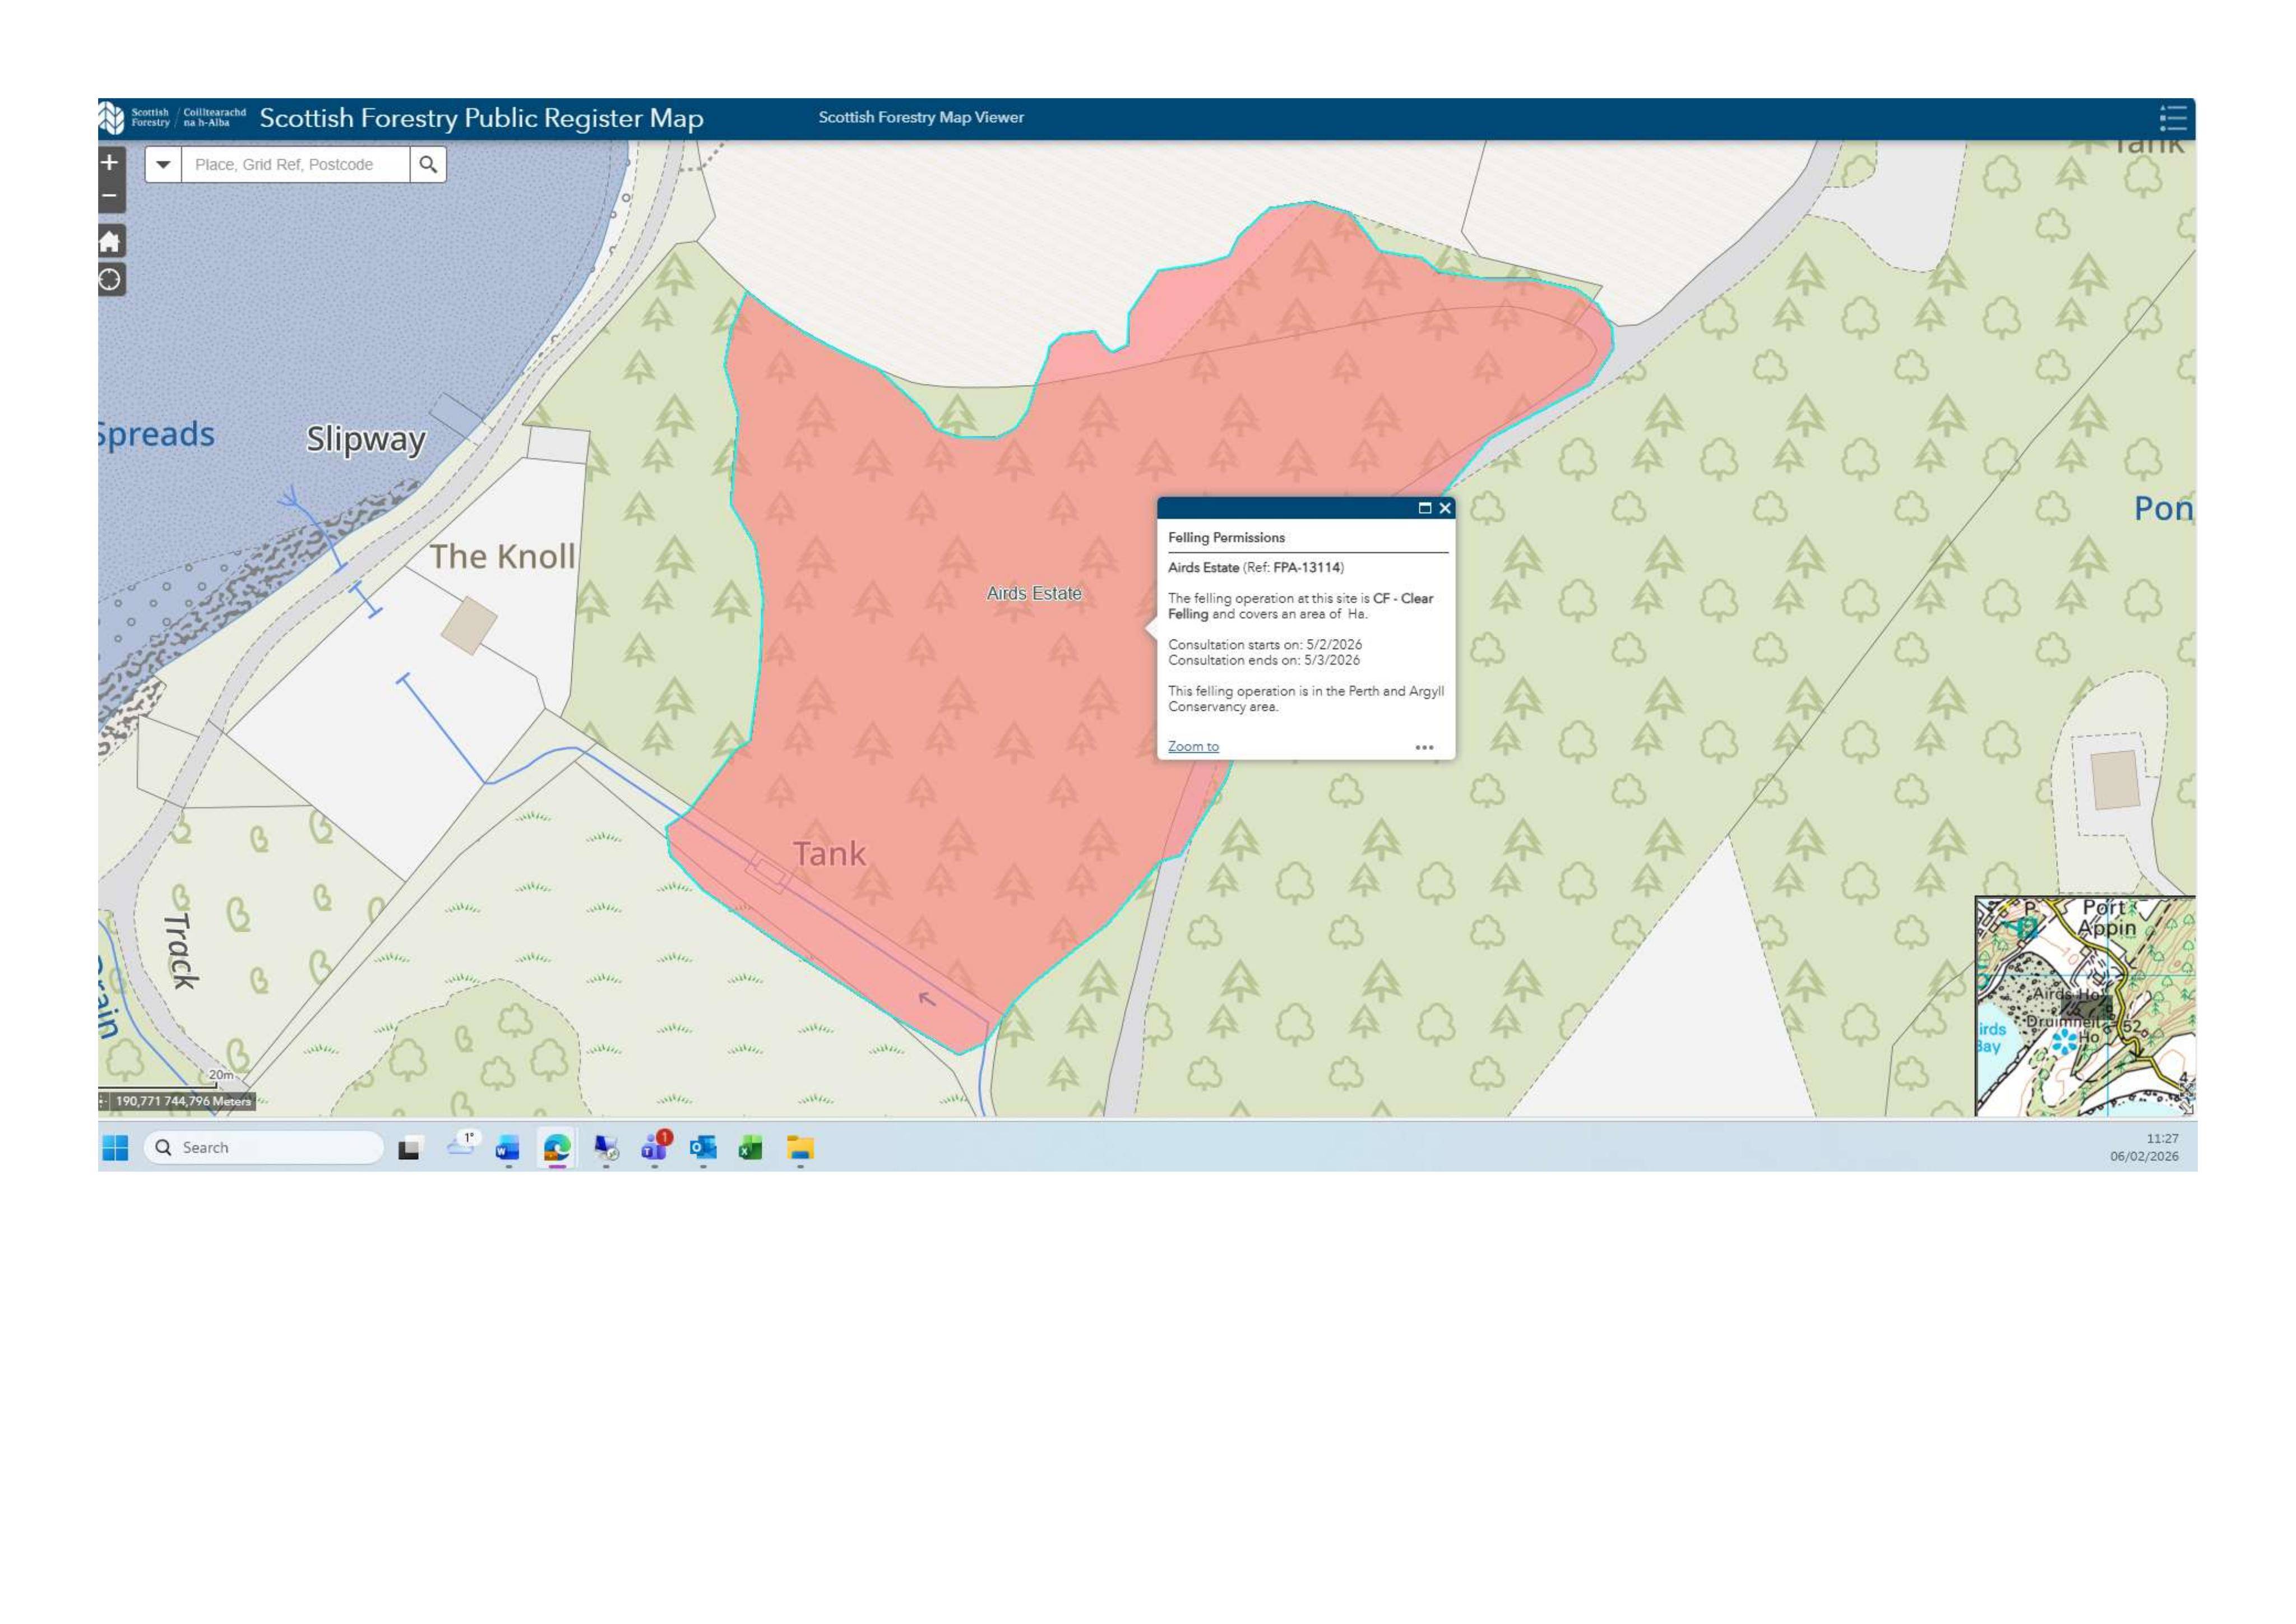Open the Windows Start menu
Image resolution: width=2296 pixels, height=1624 pixels.
[x=116, y=1148]
